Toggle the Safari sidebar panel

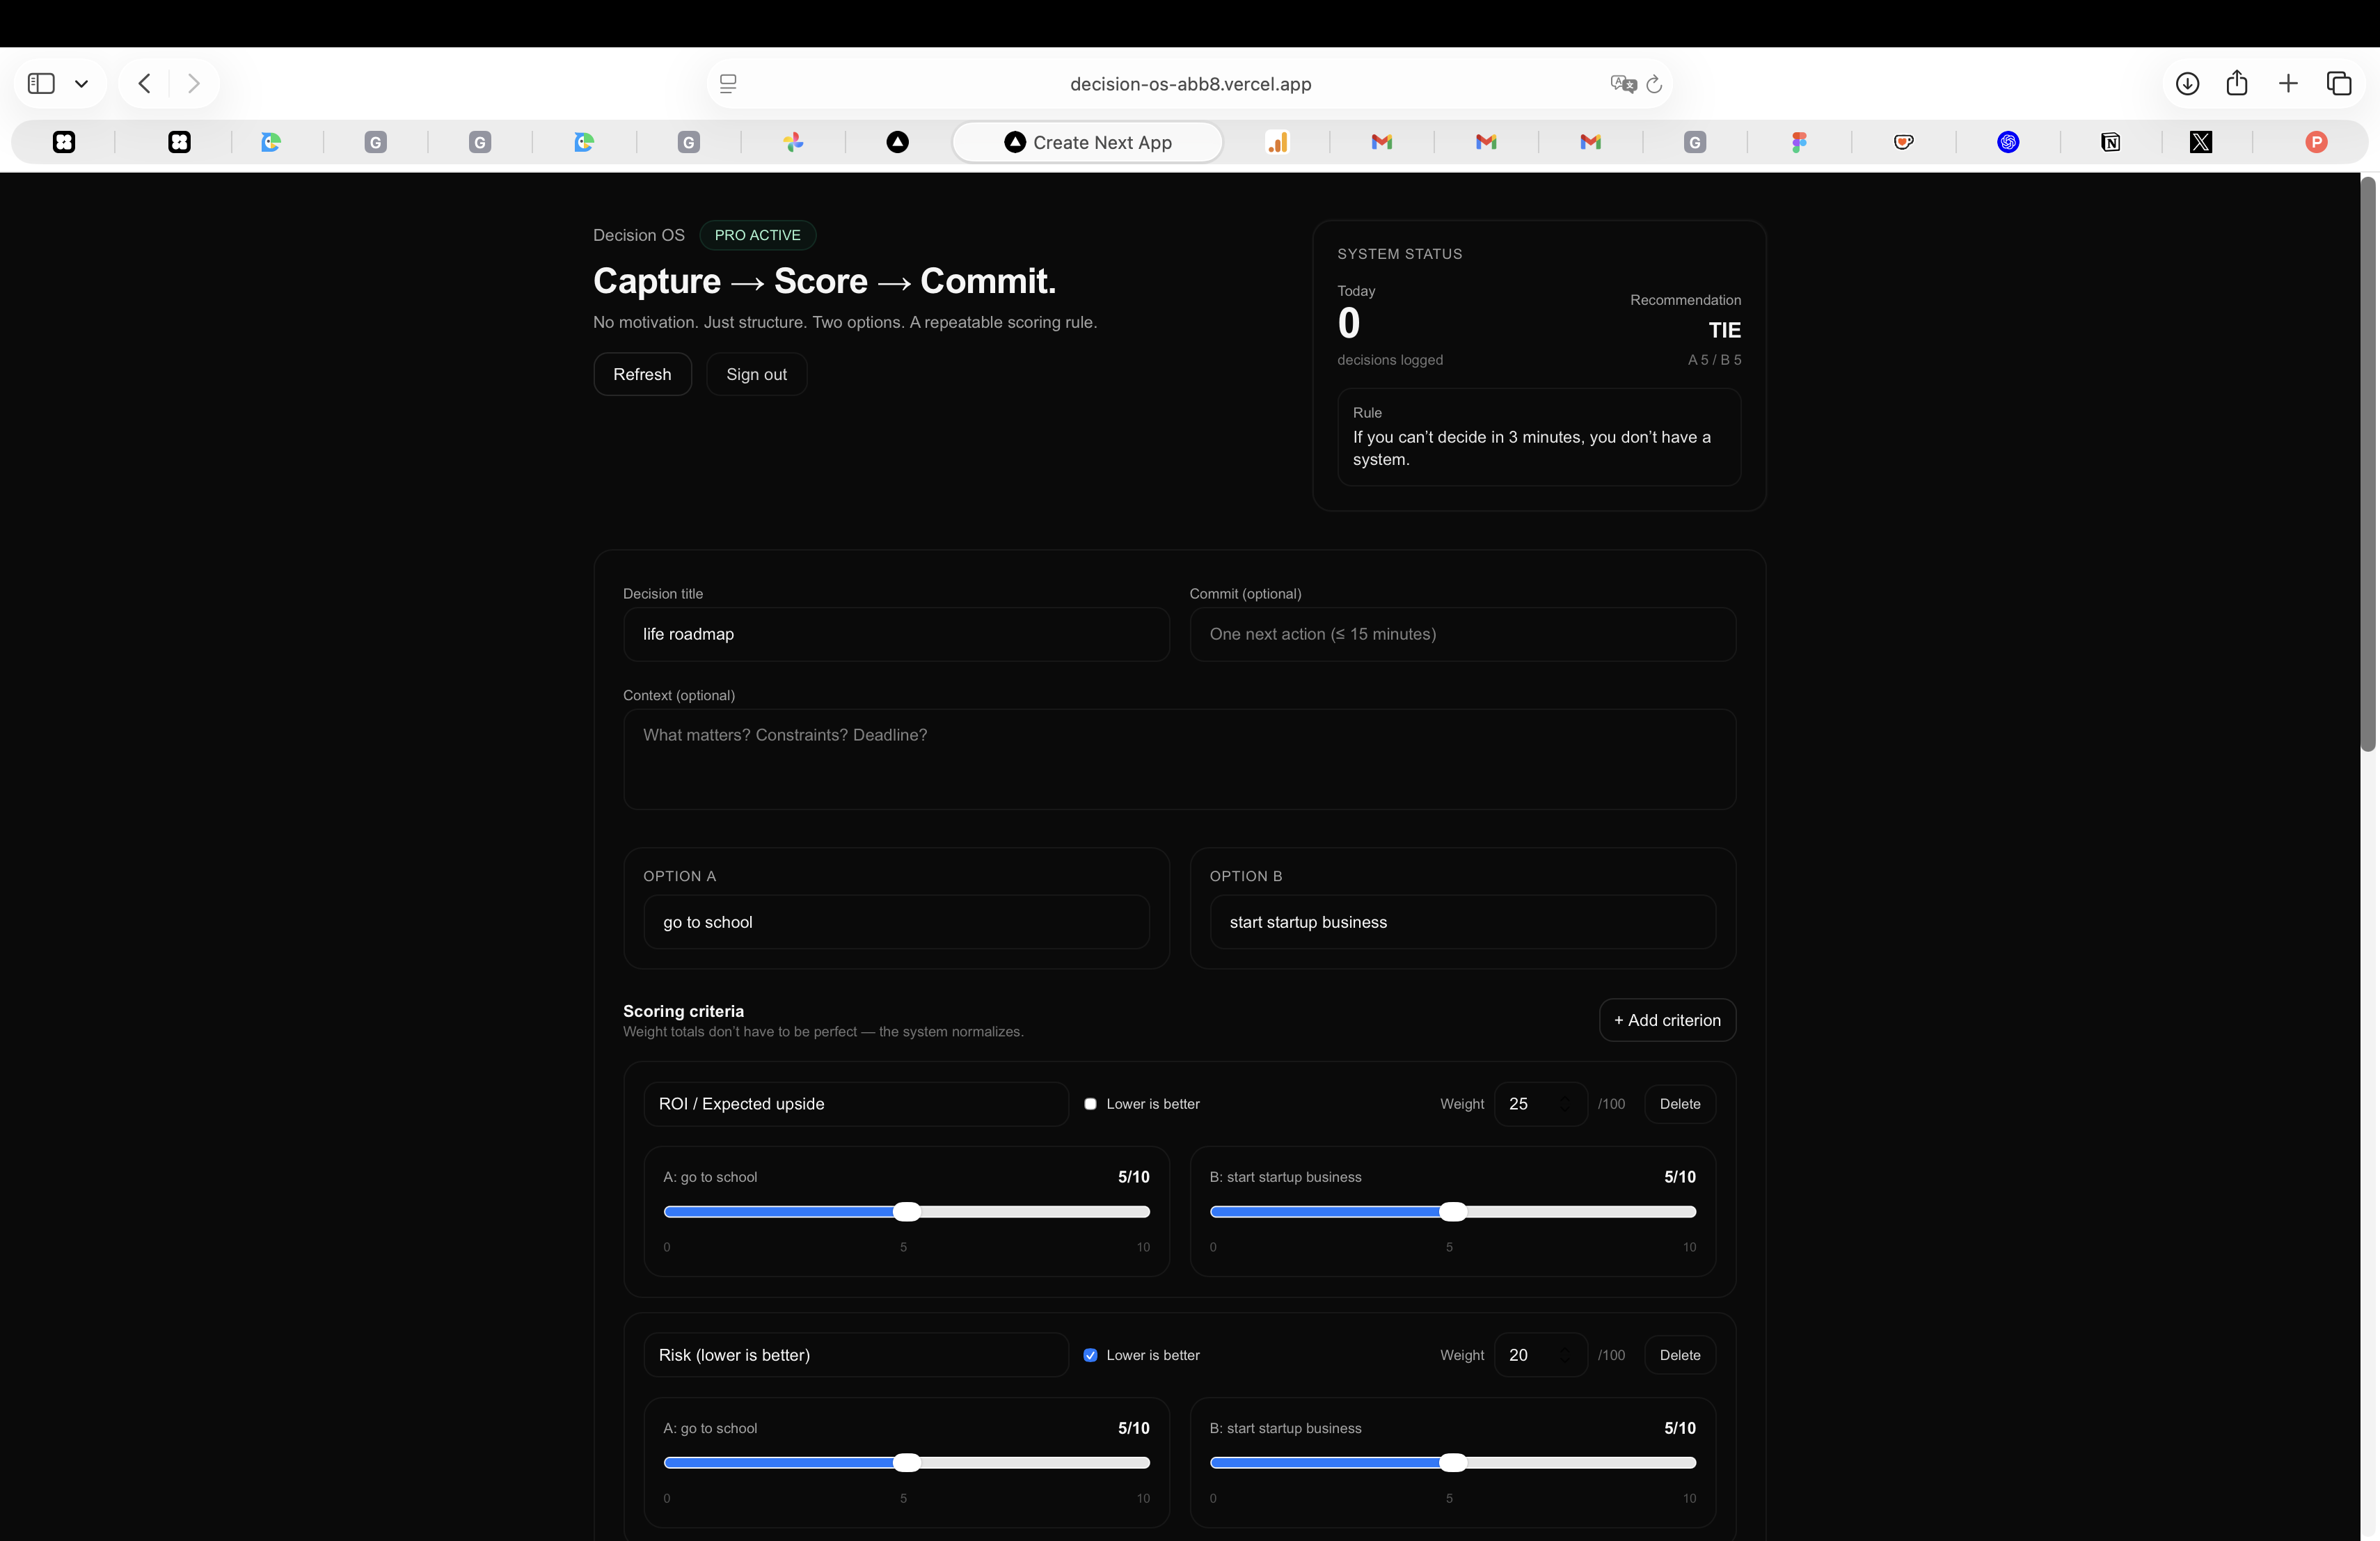point(40,83)
